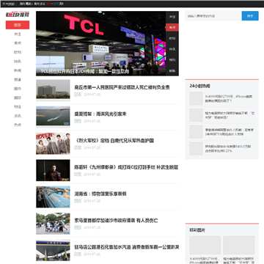
Task: Open the 《烈火军校》定档 headline
Action: pos(114,141)
